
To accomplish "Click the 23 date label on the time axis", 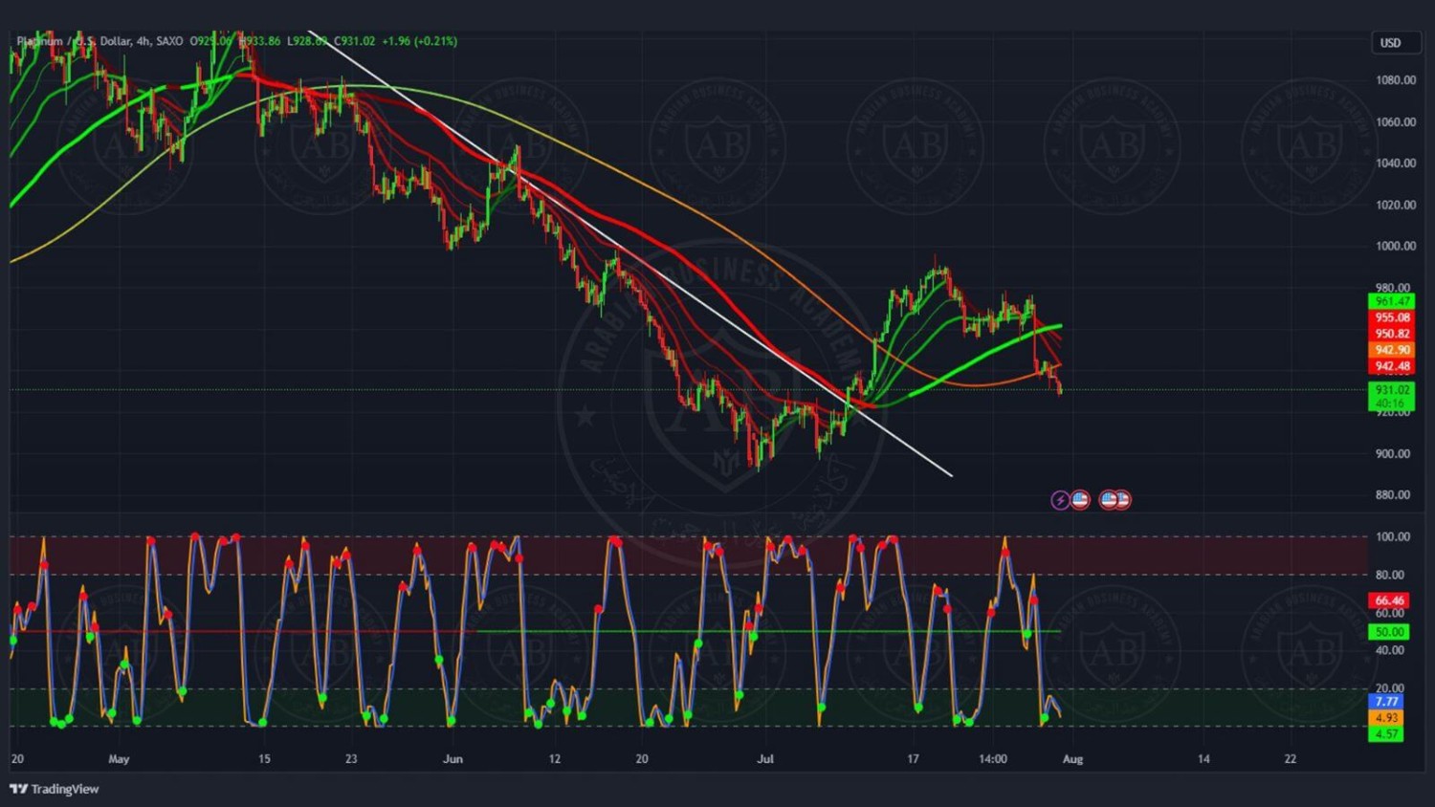I will coord(351,759).
